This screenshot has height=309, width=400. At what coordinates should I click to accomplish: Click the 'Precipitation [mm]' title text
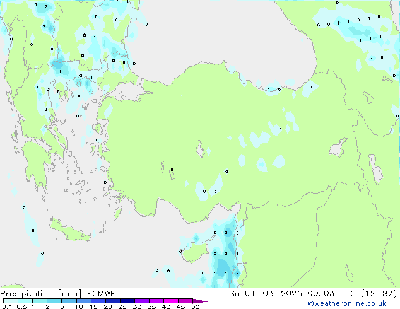(x=41, y=294)
